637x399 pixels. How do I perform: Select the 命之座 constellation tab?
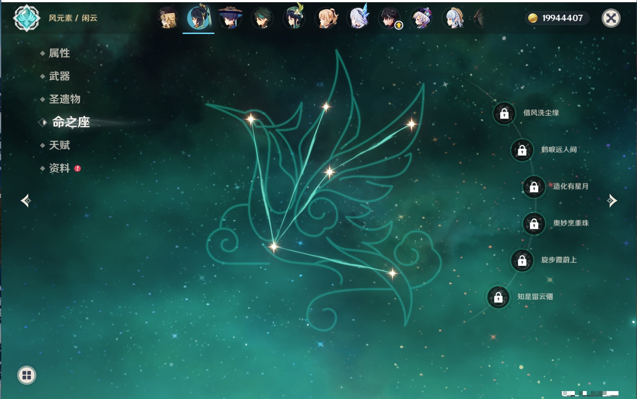71,122
